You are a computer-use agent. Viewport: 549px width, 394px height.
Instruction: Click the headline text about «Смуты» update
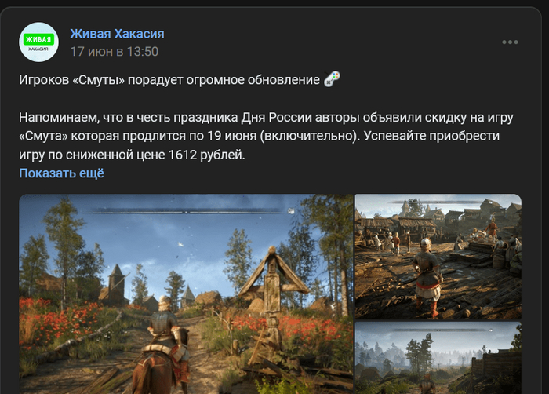point(169,80)
